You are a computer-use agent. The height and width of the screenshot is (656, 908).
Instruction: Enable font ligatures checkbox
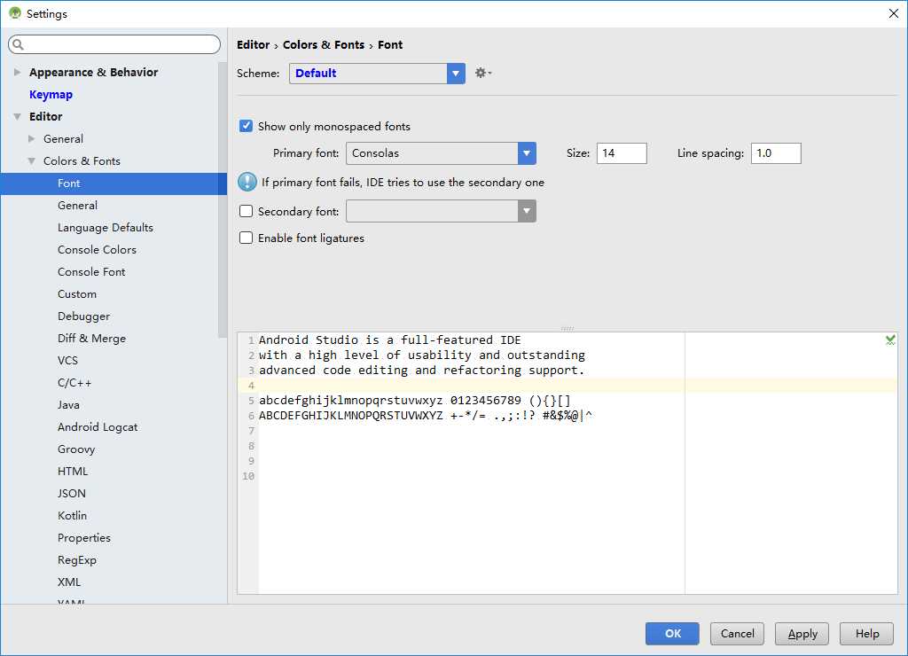(x=247, y=238)
